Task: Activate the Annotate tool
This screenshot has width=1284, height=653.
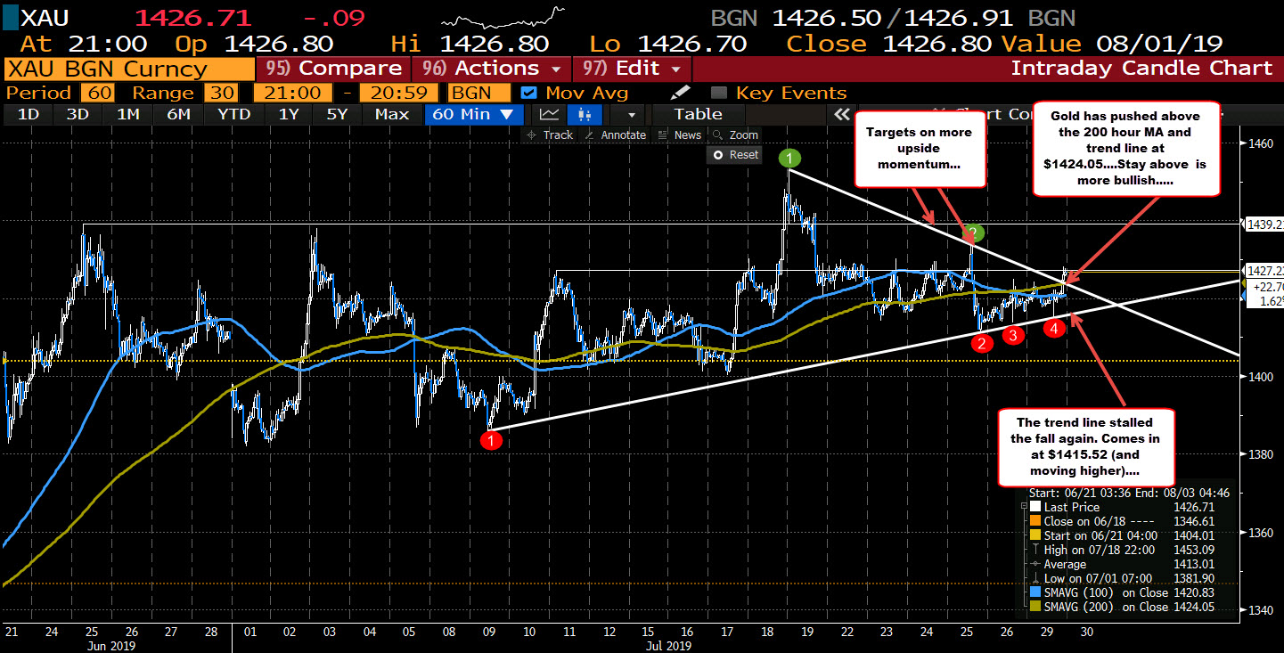Action: pos(615,135)
